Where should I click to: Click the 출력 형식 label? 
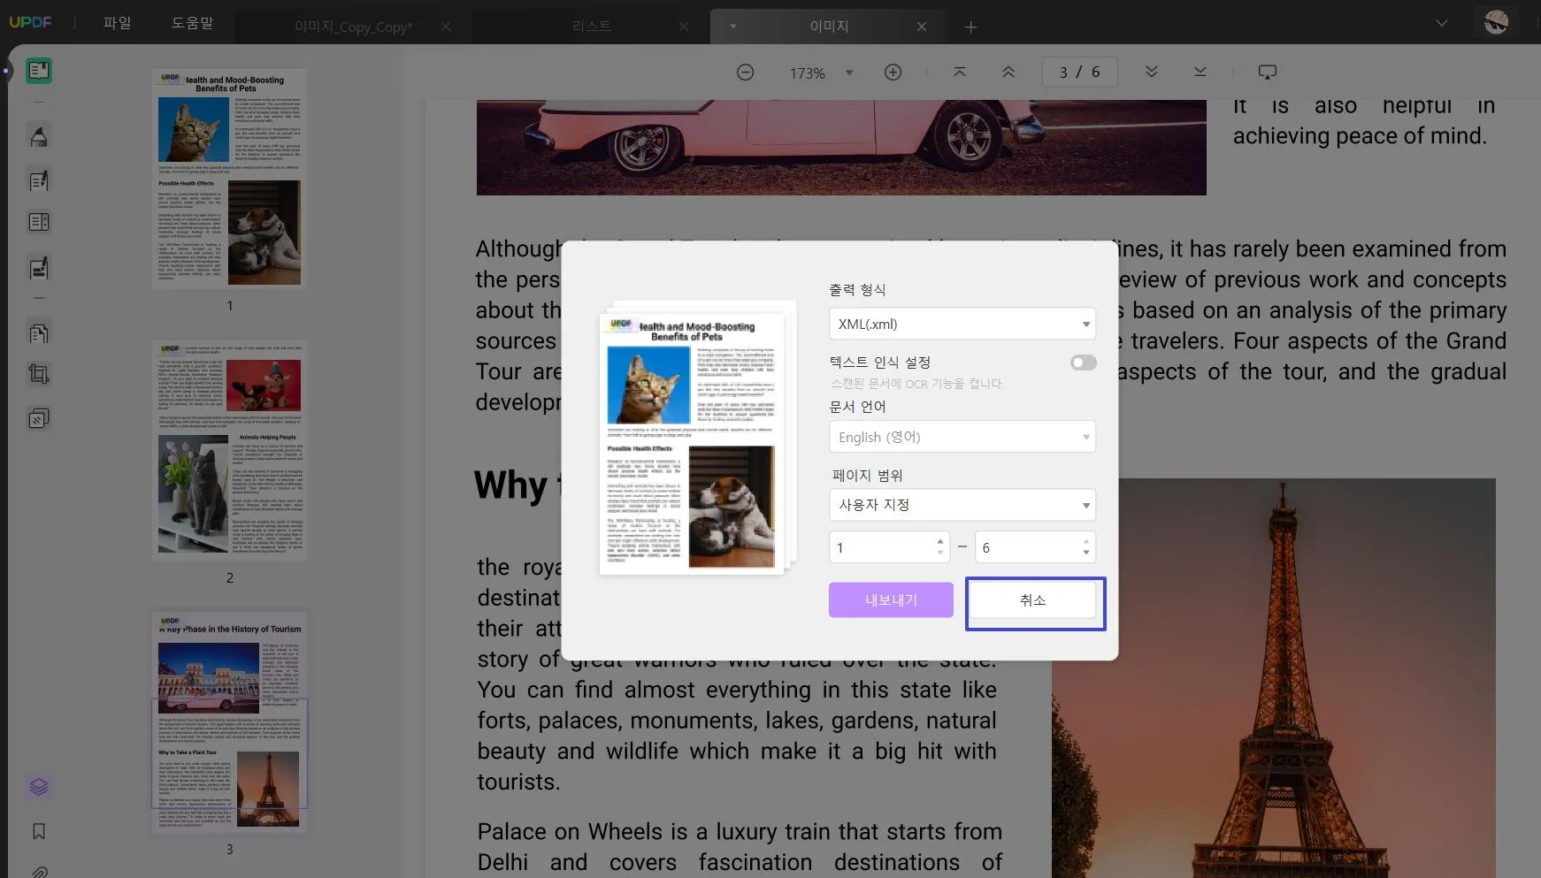click(x=857, y=290)
